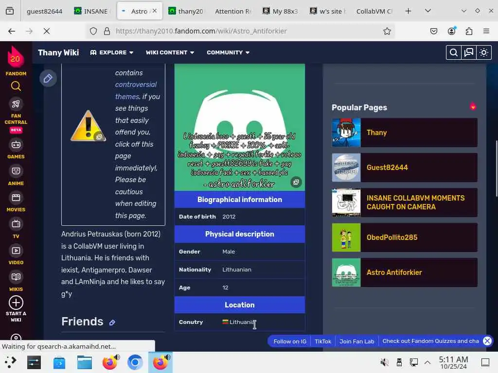Show hidden system tray icons chevron
The image size is (498, 373).
[427, 362]
